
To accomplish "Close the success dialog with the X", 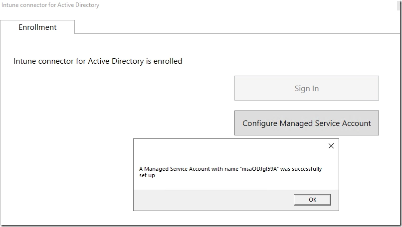I will [x=330, y=146].
